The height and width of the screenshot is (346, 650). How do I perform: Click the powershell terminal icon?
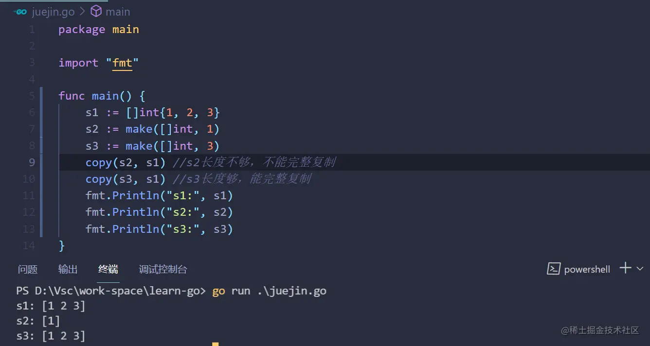[554, 269]
